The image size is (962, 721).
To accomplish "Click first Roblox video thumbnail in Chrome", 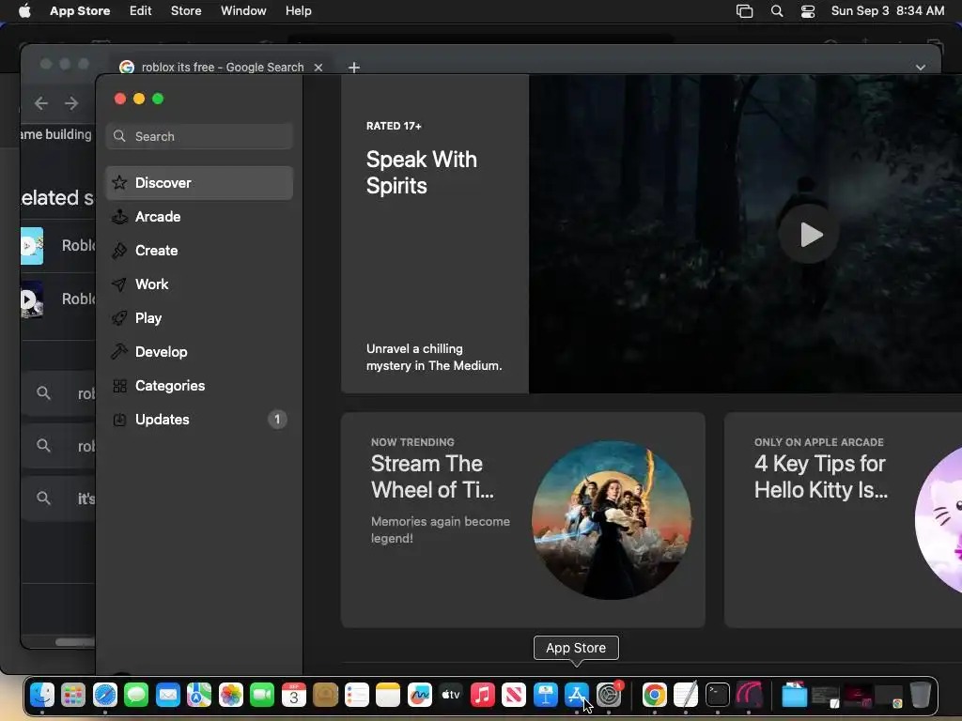I will 32,246.
